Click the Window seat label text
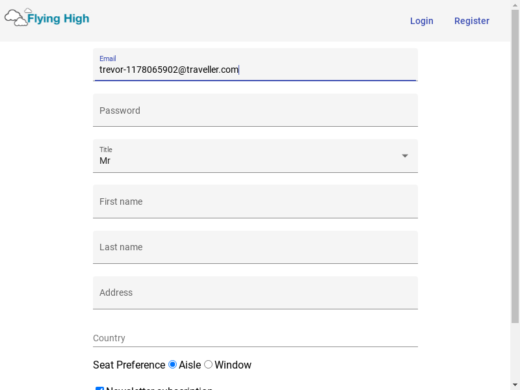Viewport: 520px width, 390px height. pos(233,365)
